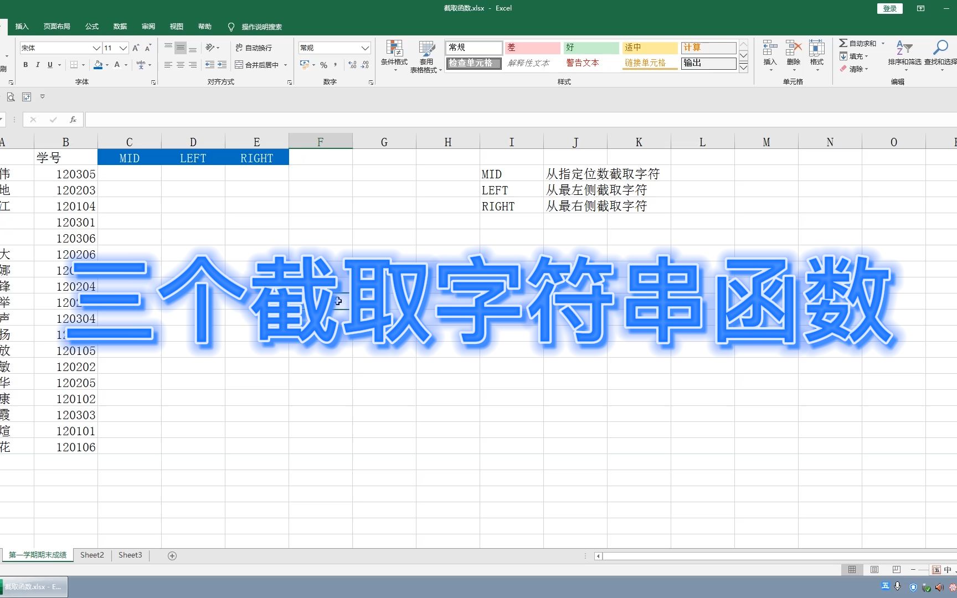Apply 适中 neutral cell style
This screenshot has height=598, width=957.
(650, 48)
